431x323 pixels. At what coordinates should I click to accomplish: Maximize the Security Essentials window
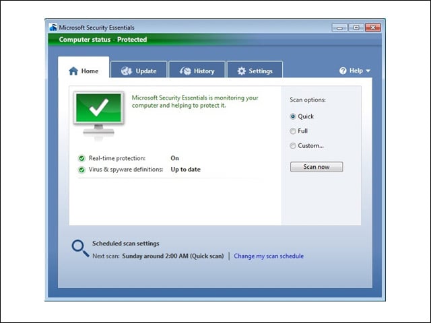click(356, 28)
